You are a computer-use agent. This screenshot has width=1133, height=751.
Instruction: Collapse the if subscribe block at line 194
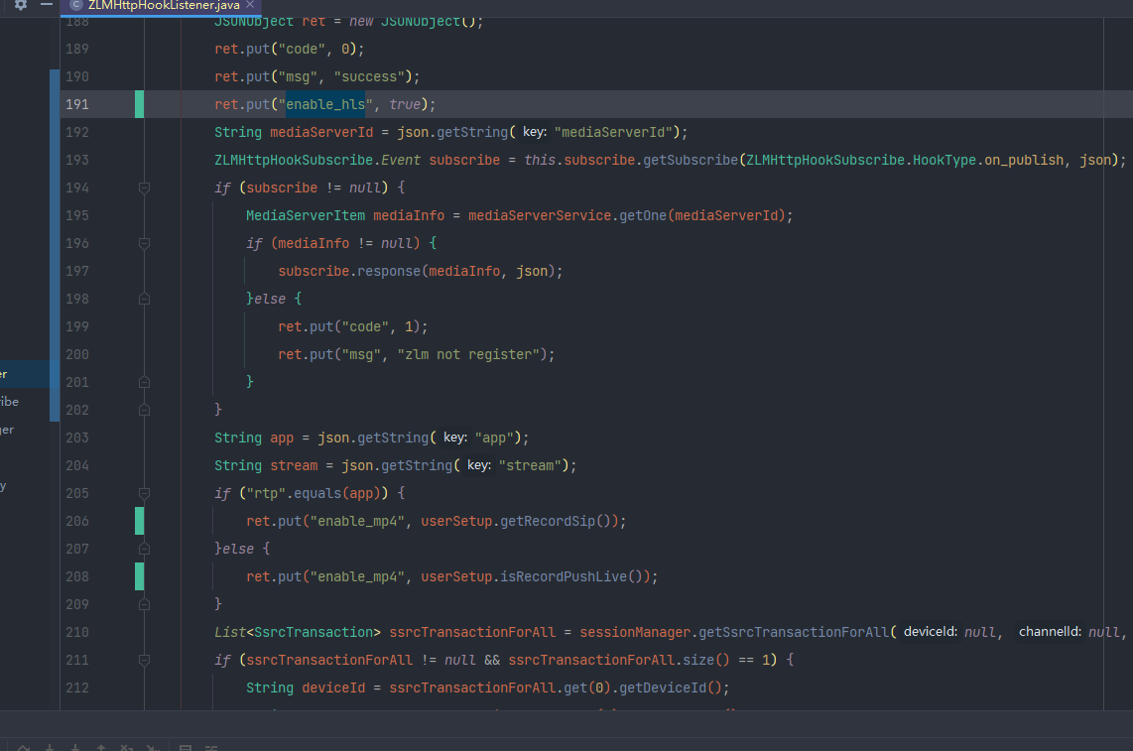(145, 187)
